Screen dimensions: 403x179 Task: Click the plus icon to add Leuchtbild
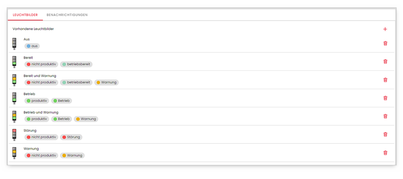[385, 29]
